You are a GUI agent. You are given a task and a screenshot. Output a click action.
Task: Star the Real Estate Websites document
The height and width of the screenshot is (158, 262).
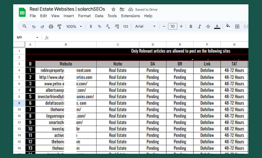click(x=113, y=9)
